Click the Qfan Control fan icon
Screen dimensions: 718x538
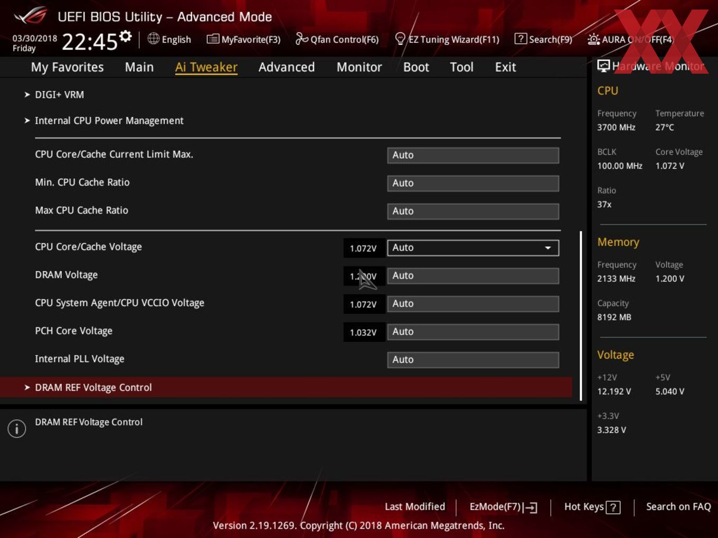(301, 39)
